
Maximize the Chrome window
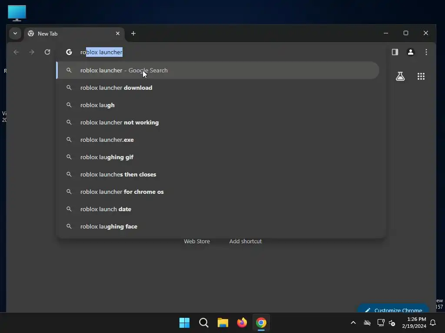[406, 33]
